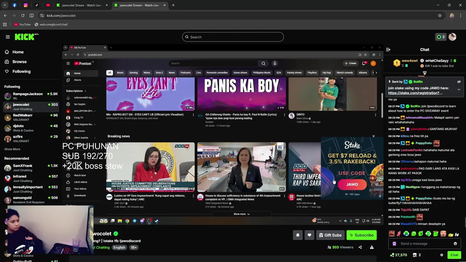Open the stake.com registration link
This screenshot has height=262, width=466.
click(x=415, y=93)
